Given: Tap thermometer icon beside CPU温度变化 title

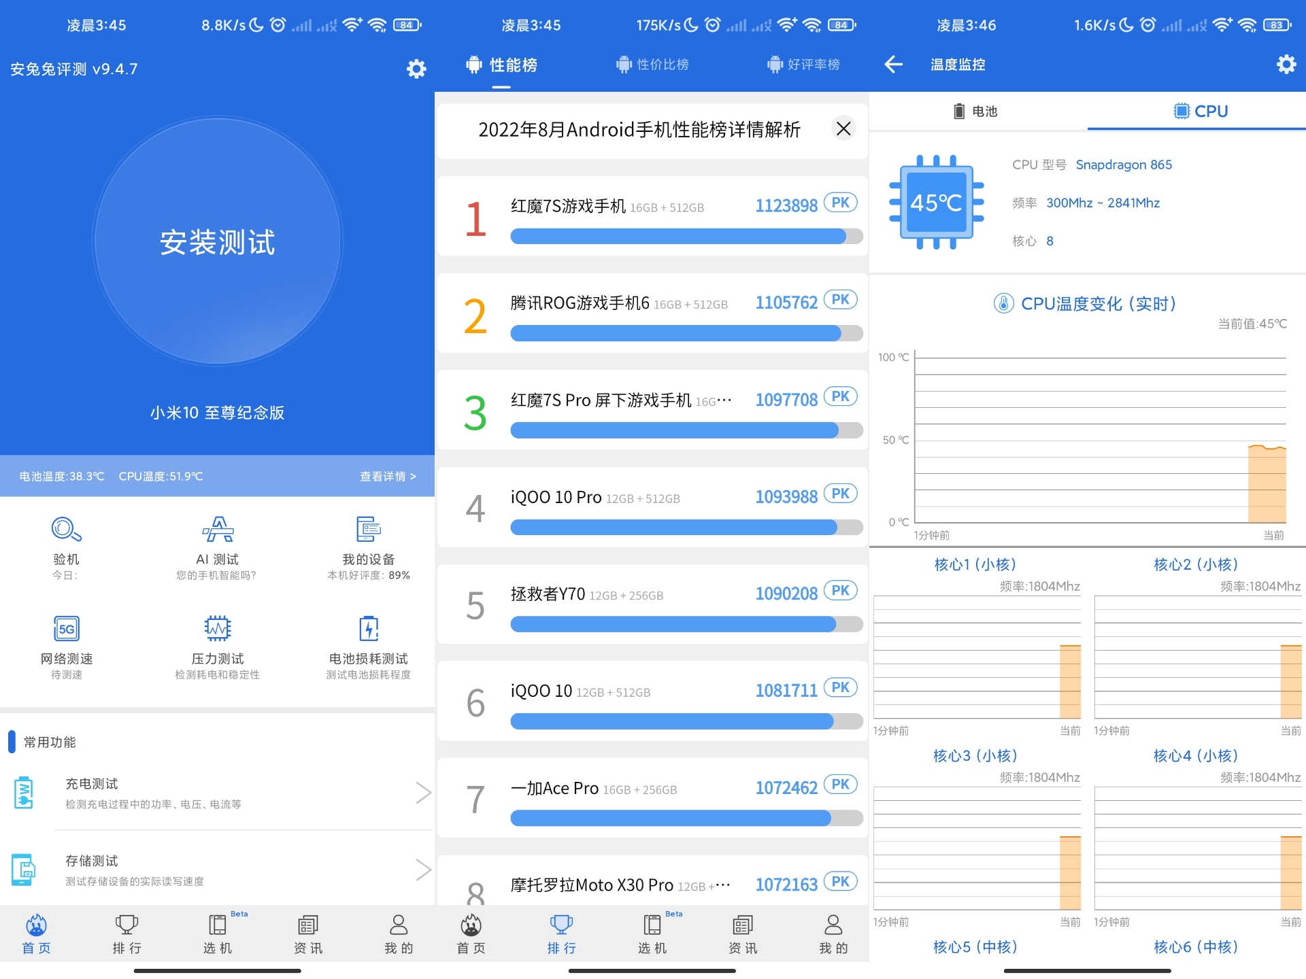Looking at the screenshot, I should click(1003, 303).
